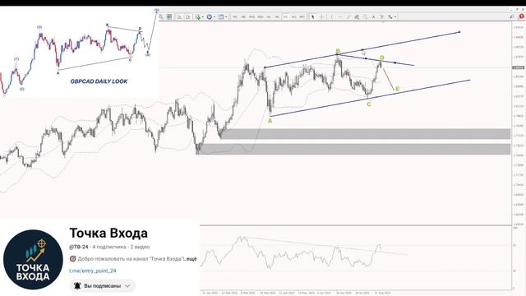Click the Точка Входа channel avatar

(x=33, y=260)
